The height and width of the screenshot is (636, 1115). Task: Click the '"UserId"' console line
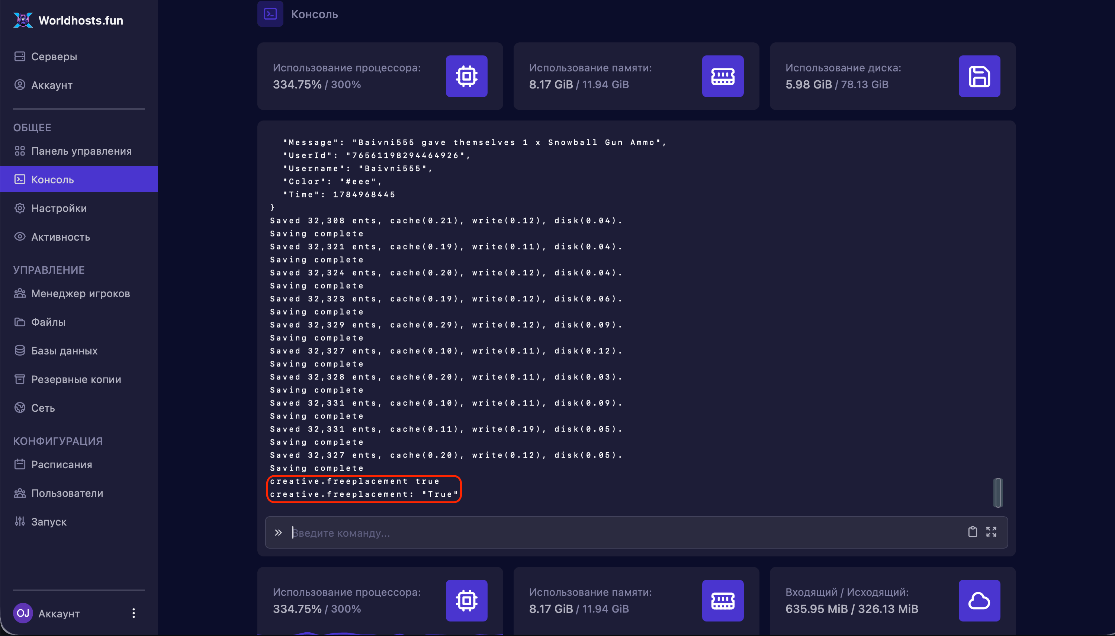(x=376, y=155)
